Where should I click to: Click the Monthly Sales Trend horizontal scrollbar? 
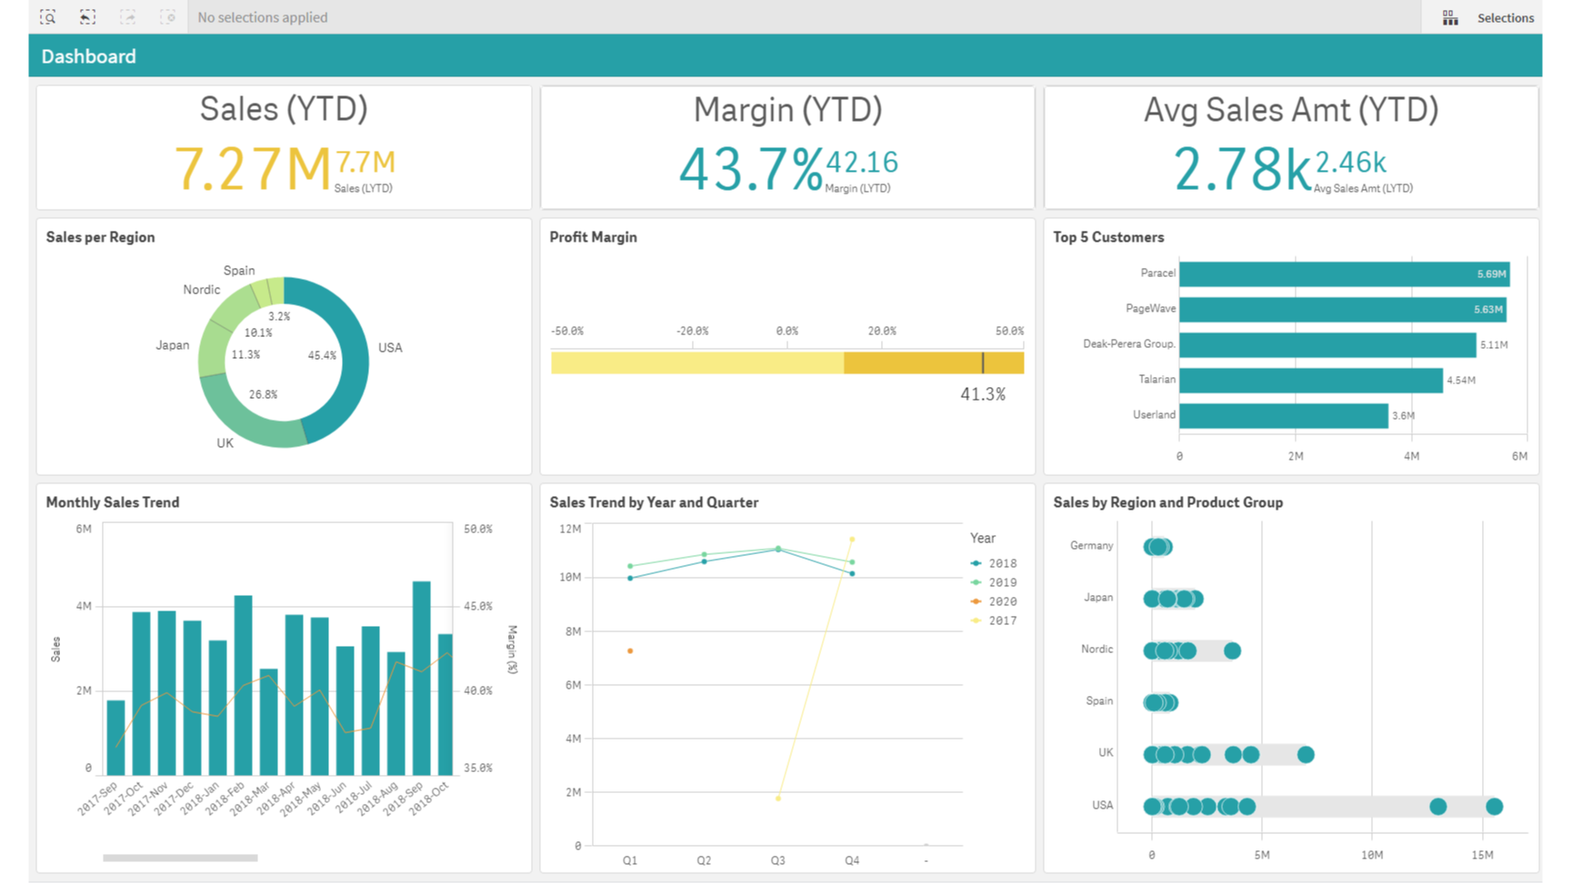(x=180, y=858)
